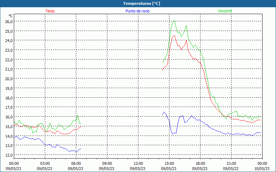Click the 14,0 y-axis value
The width and height of the screenshot is (276, 172).
tap(9, 136)
